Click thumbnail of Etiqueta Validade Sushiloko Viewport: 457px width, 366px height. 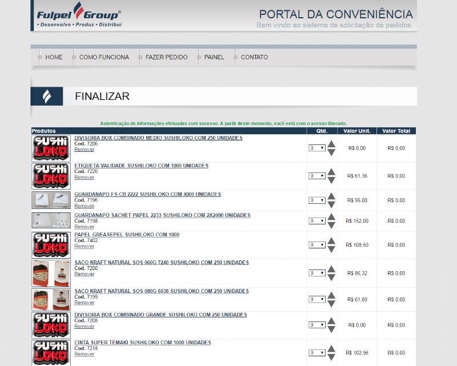[x=51, y=176]
